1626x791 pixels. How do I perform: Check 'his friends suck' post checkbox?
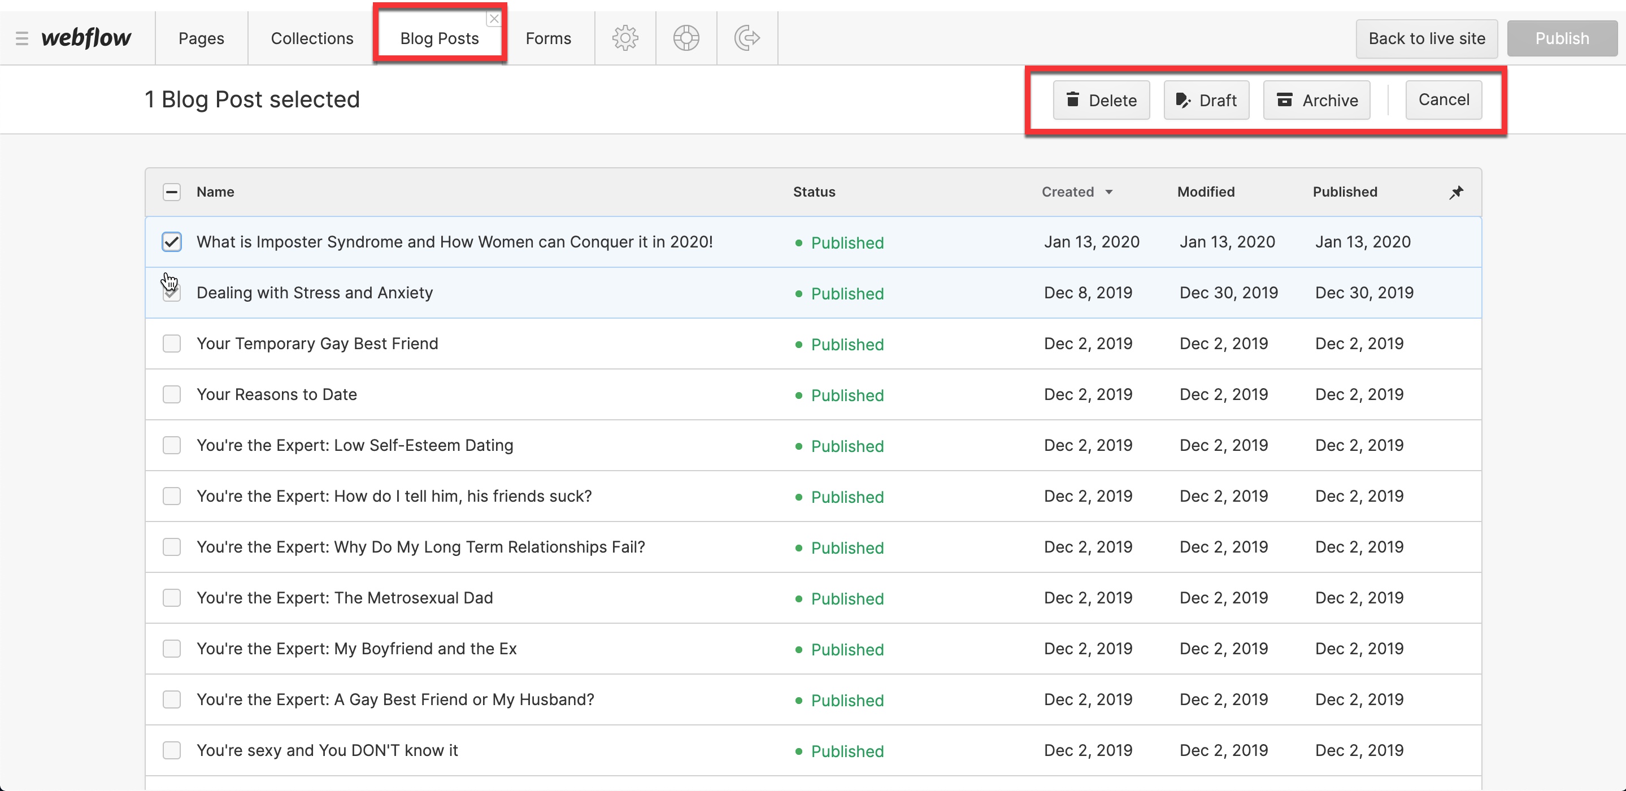pyautogui.click(x=171, y=496)
